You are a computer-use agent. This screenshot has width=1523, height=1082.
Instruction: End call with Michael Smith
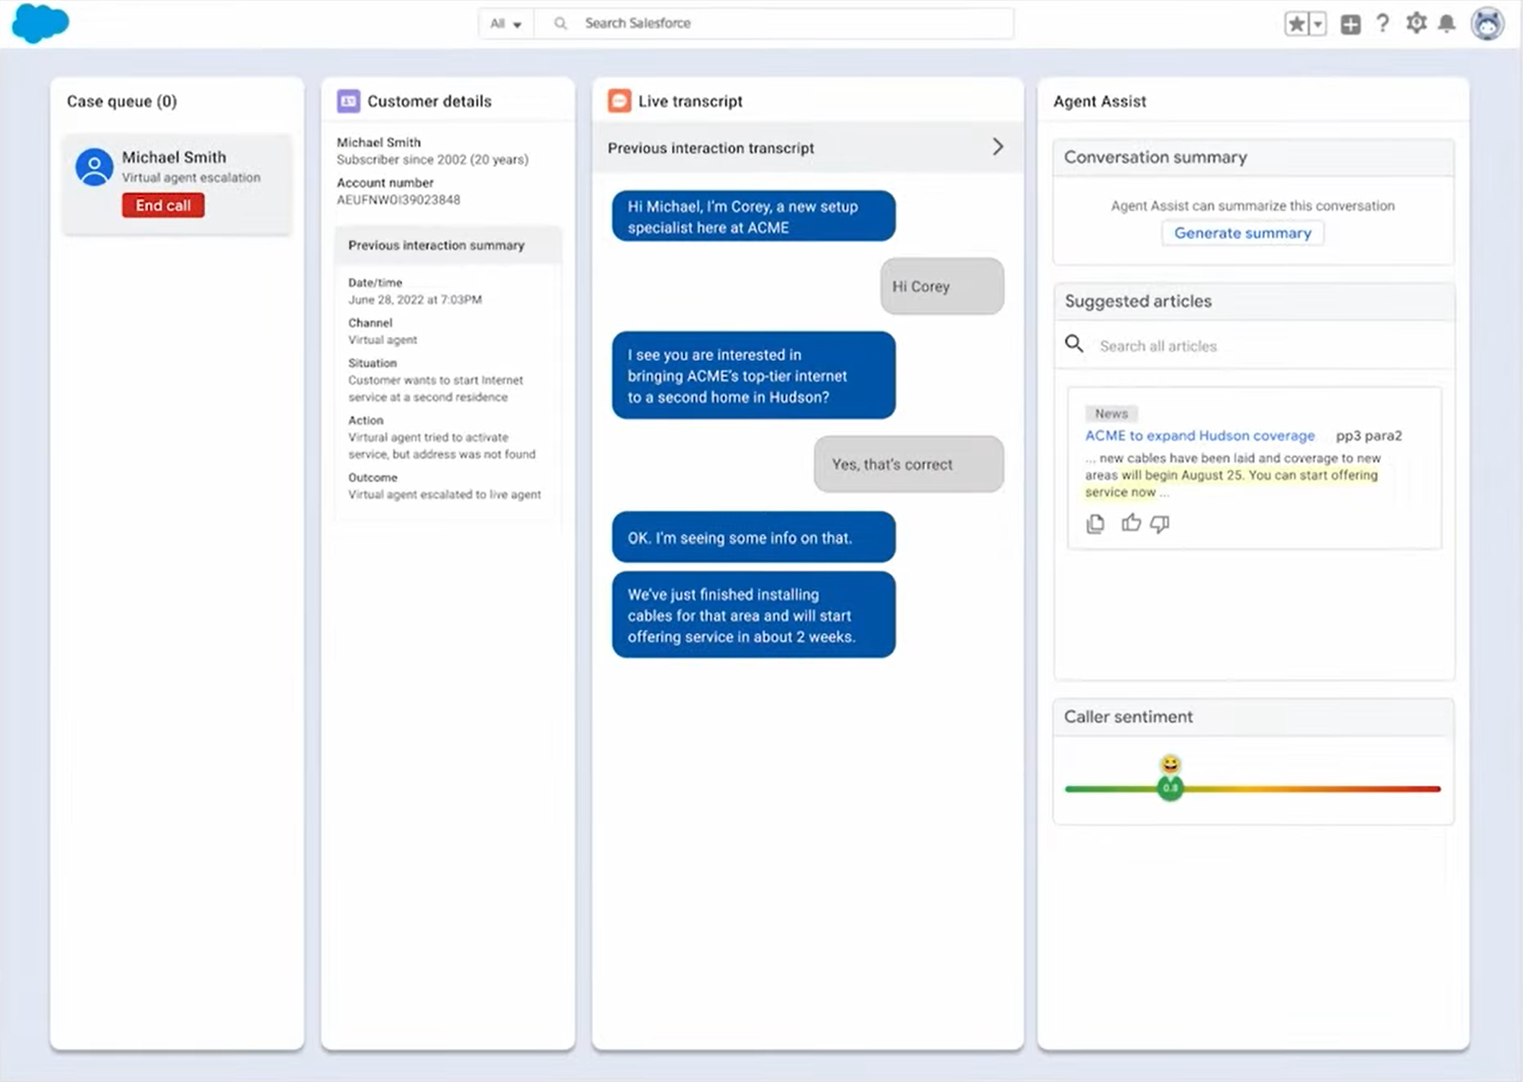tap(163, 205)
